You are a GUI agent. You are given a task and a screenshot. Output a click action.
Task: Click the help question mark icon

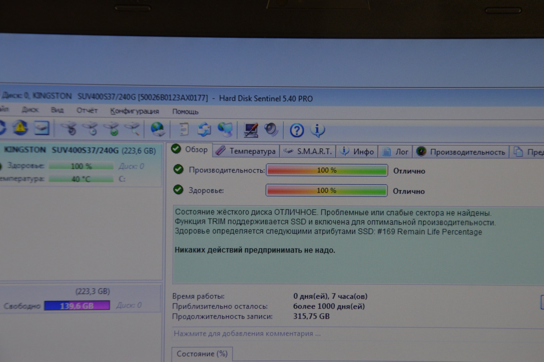(x=296, y=130)
